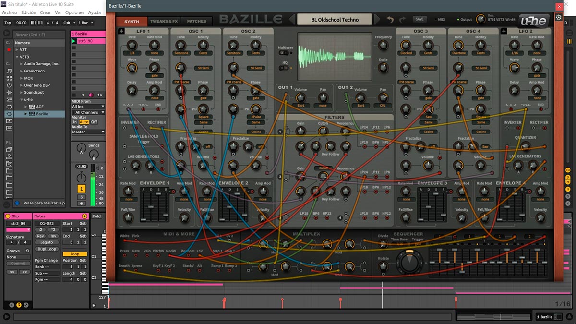The image size is (576, 324).
Task: Open the pink clip color chooser
Action: [18, 230]
